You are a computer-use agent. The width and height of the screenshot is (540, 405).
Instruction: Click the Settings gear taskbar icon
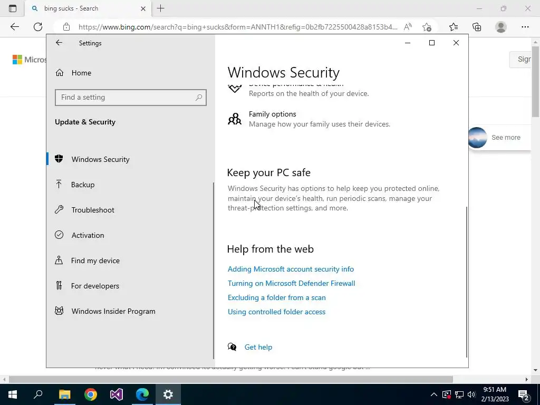point(168,394)
